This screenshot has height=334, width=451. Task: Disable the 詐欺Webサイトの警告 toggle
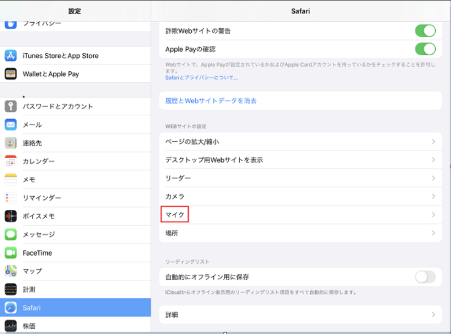click(x=424, y=31)
